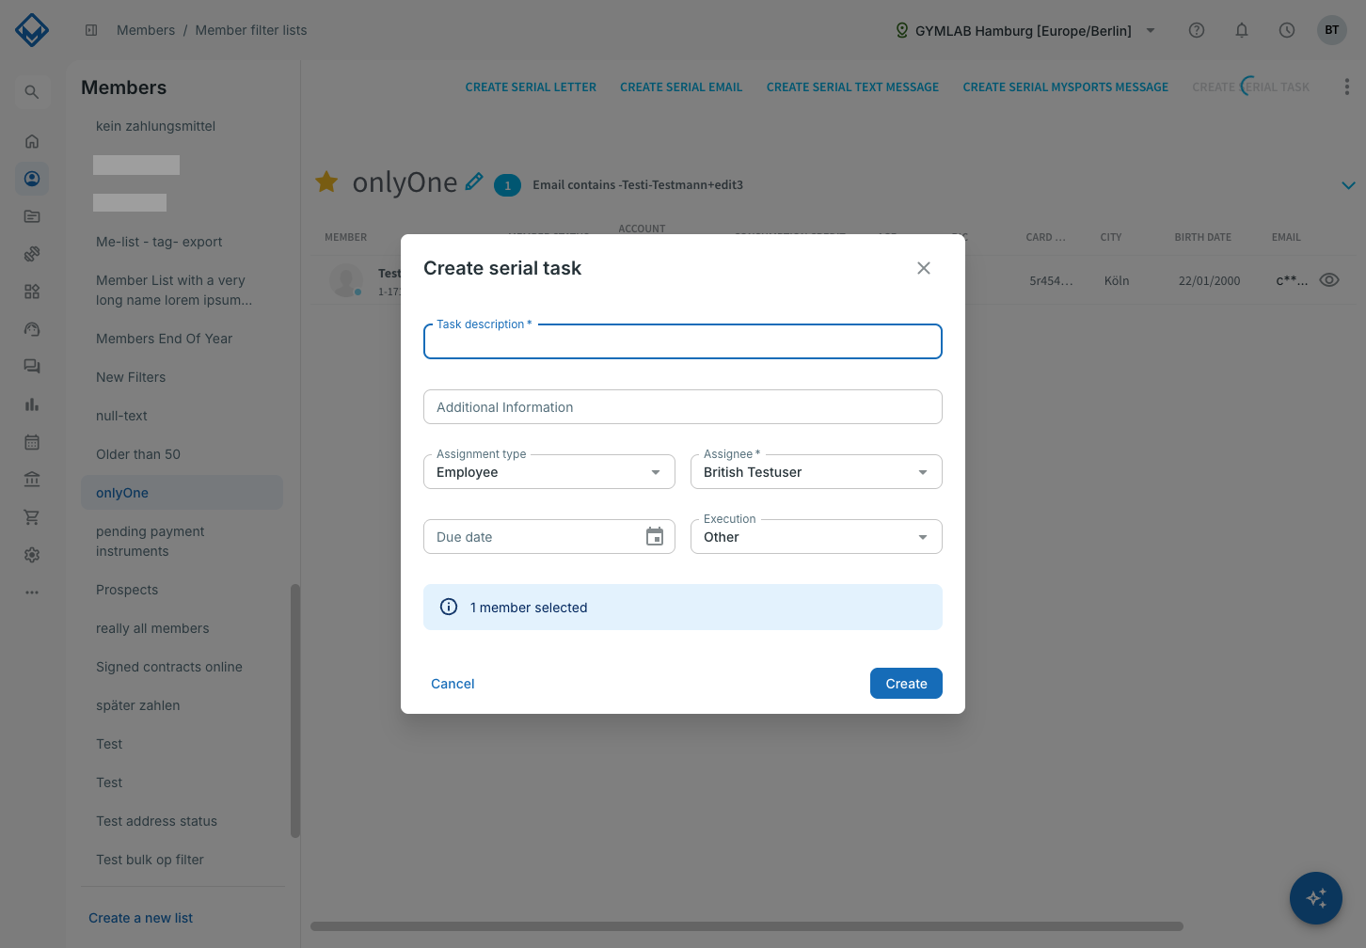The height and width of the screenshot is (948, 1366).
Task: Click the horizontal table scrollbar
Action: pos(747,926)
